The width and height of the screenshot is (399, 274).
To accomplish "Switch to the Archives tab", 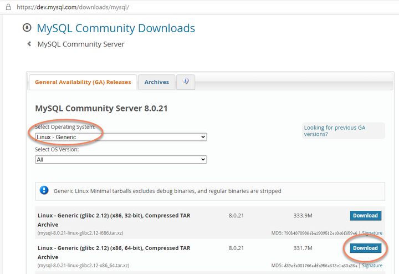I will (156, 82).
